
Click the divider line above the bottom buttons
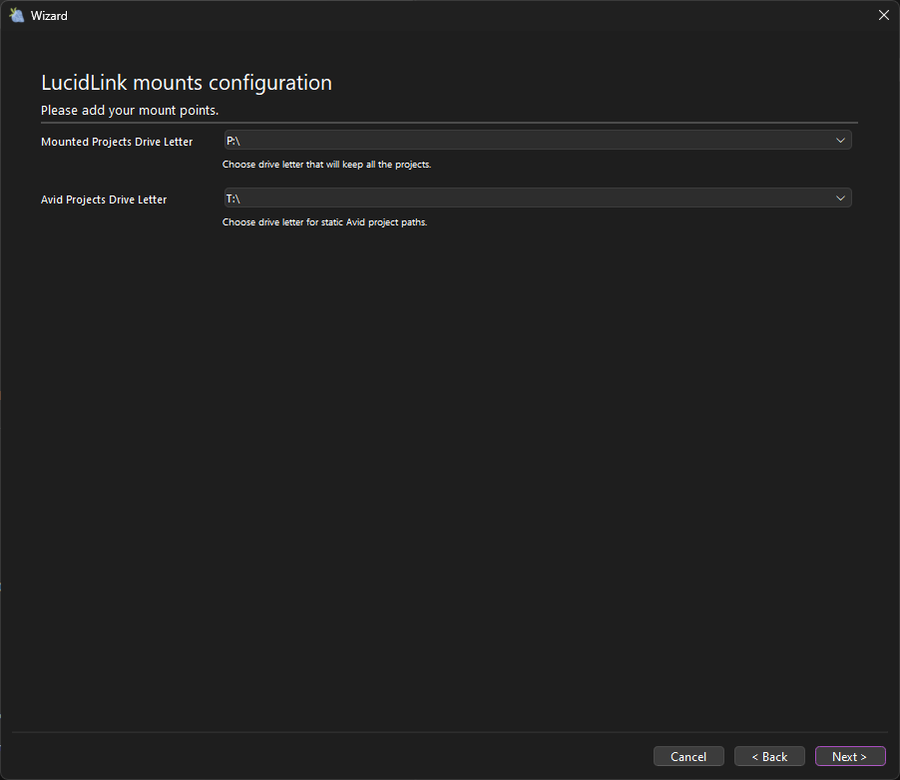pyautogui.click(x=449, y=733)
